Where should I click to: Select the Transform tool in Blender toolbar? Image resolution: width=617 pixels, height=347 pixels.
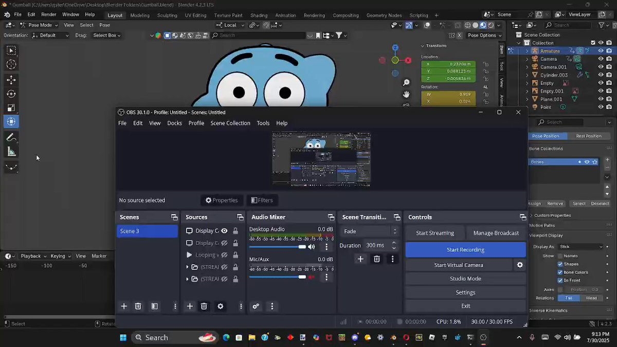click(x=11, y=122)
